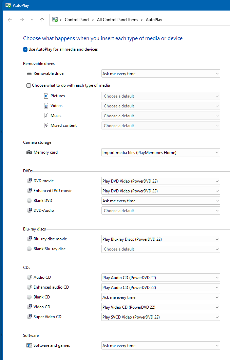Click the Software and games icon

click(x=29, y=345)
